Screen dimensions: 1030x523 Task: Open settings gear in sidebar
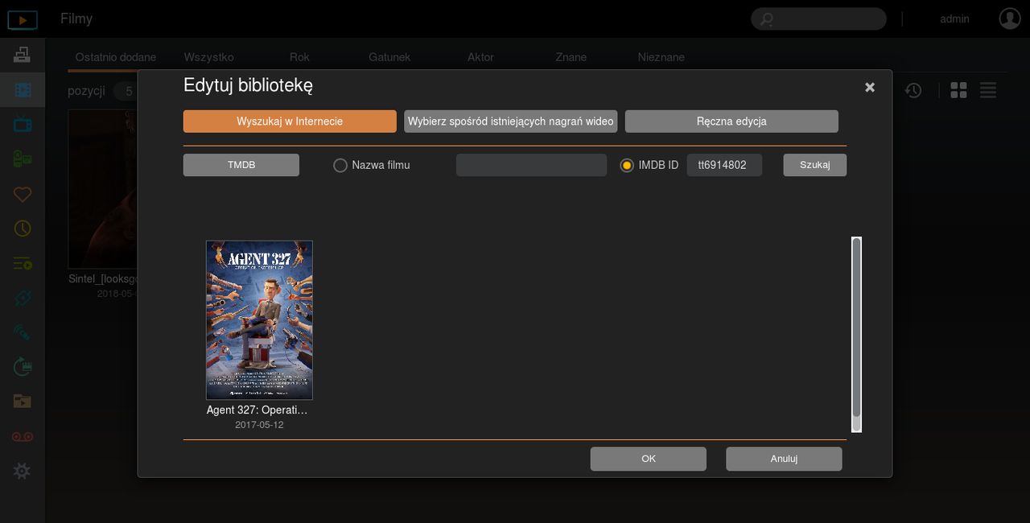click(23, 471)
